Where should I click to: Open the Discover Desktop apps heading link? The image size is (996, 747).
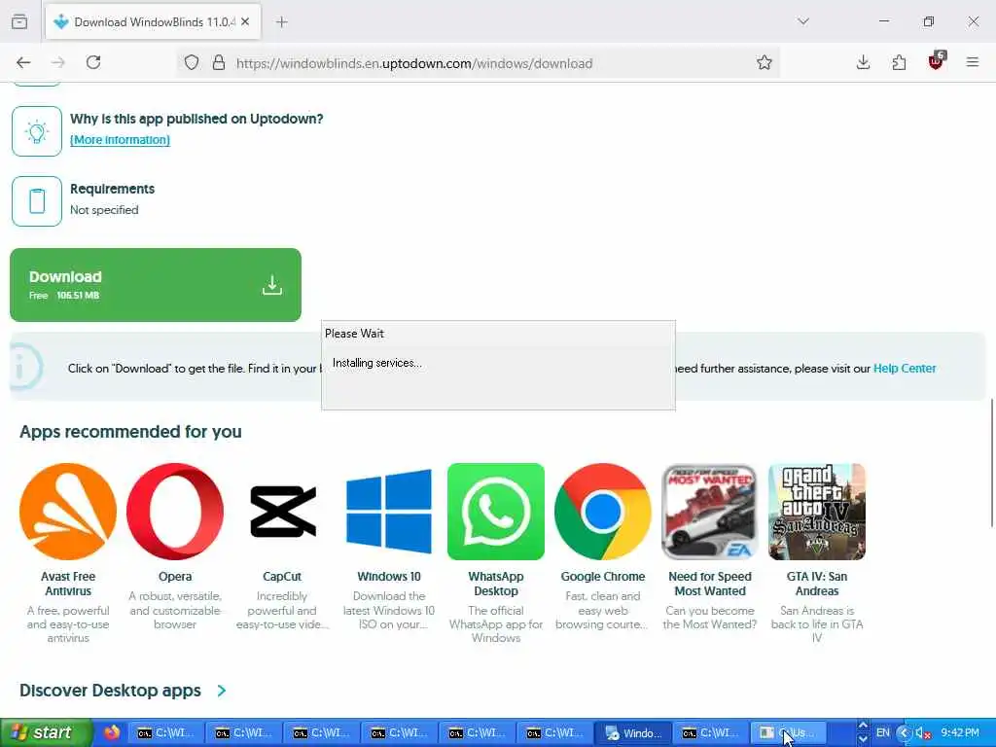tap(111, 691)
